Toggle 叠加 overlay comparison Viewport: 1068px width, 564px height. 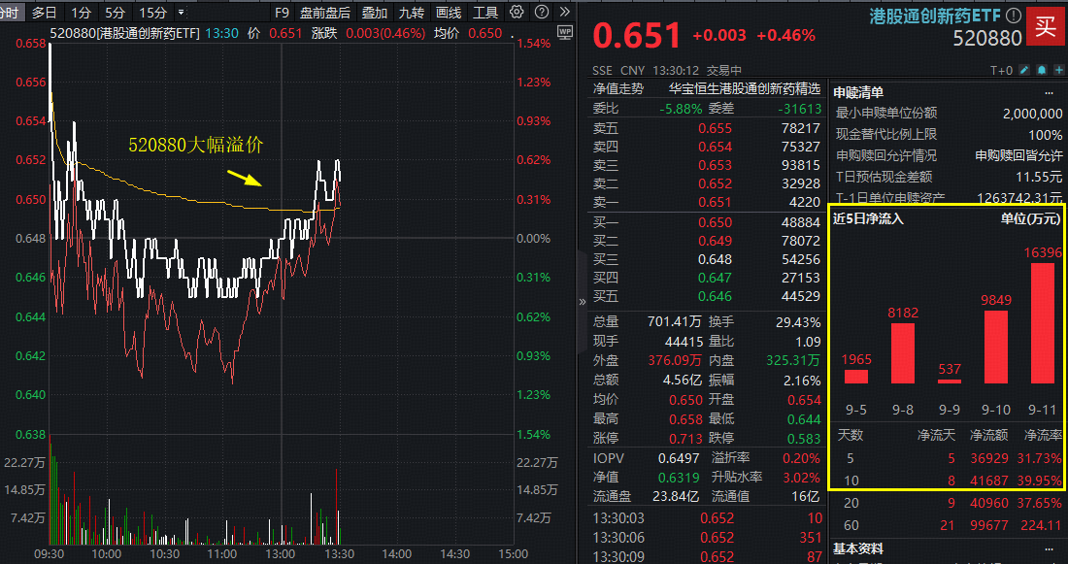pos(375,13)
